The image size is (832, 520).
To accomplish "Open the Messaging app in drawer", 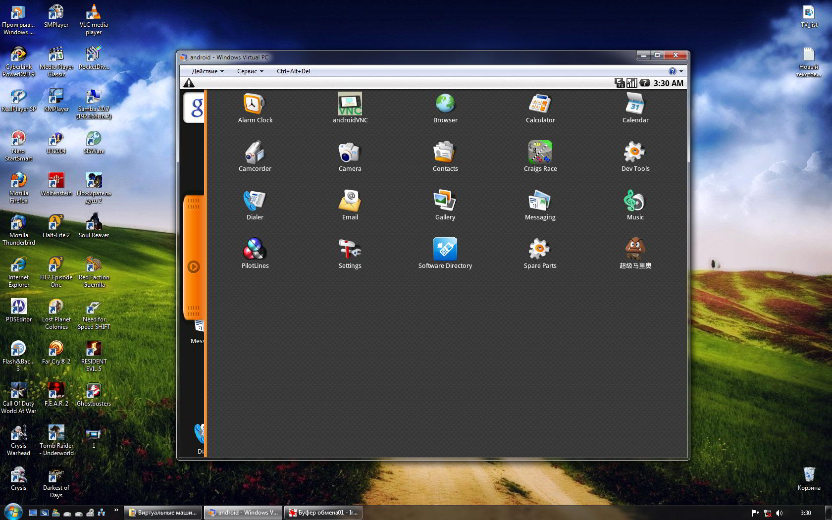I will (540, 205).
